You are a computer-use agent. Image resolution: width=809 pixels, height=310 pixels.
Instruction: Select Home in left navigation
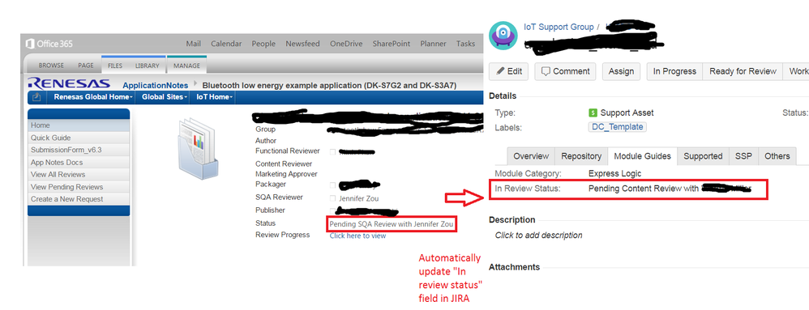tap(79, 125)
